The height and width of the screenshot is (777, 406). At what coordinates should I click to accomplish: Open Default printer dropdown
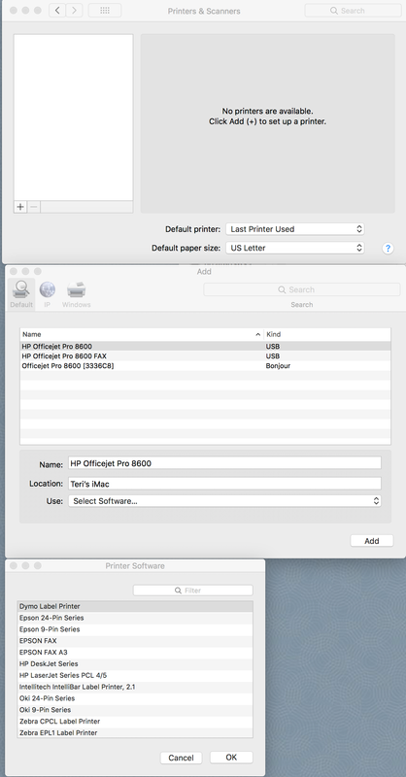tap(295, 229)
